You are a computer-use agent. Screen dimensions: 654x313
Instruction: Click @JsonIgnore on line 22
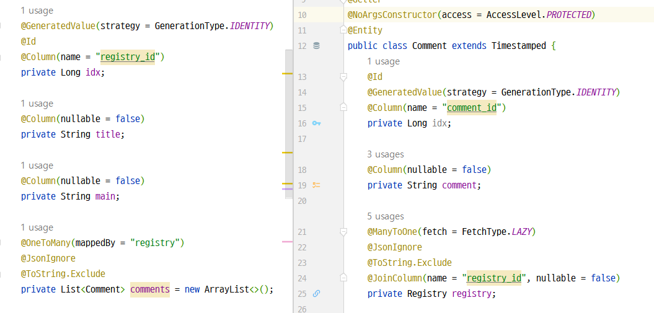coord(394,247)
